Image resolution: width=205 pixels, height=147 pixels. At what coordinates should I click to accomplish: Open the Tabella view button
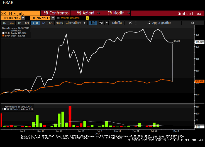(117, 23)
